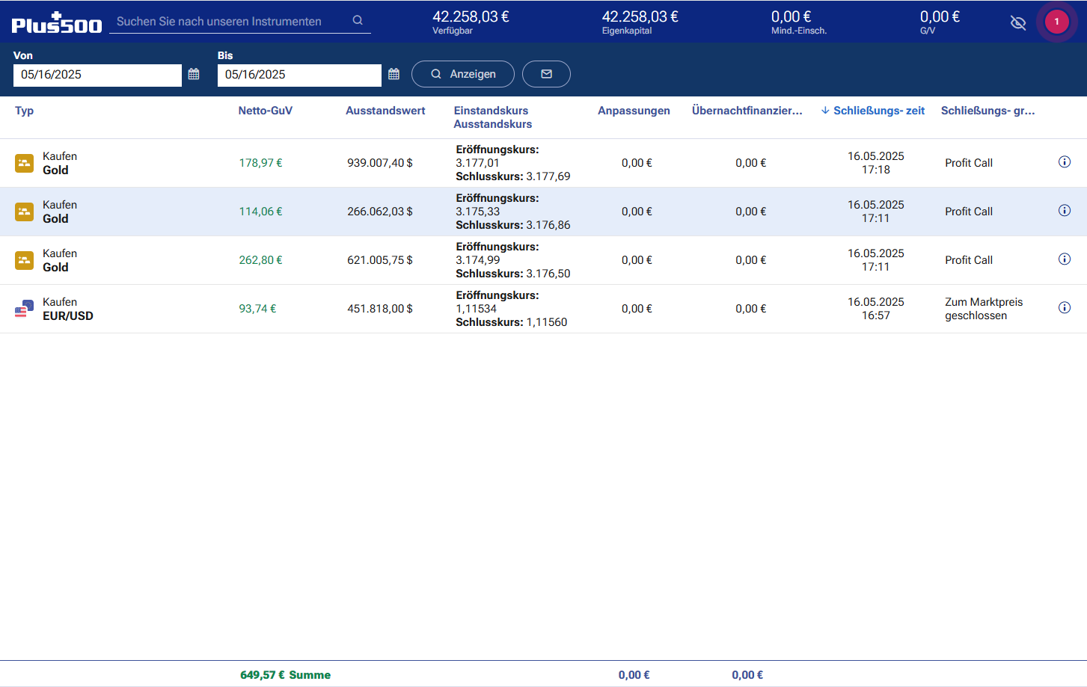
Task: Sort by Netto-GuV column header
Action: coord(265,111)
